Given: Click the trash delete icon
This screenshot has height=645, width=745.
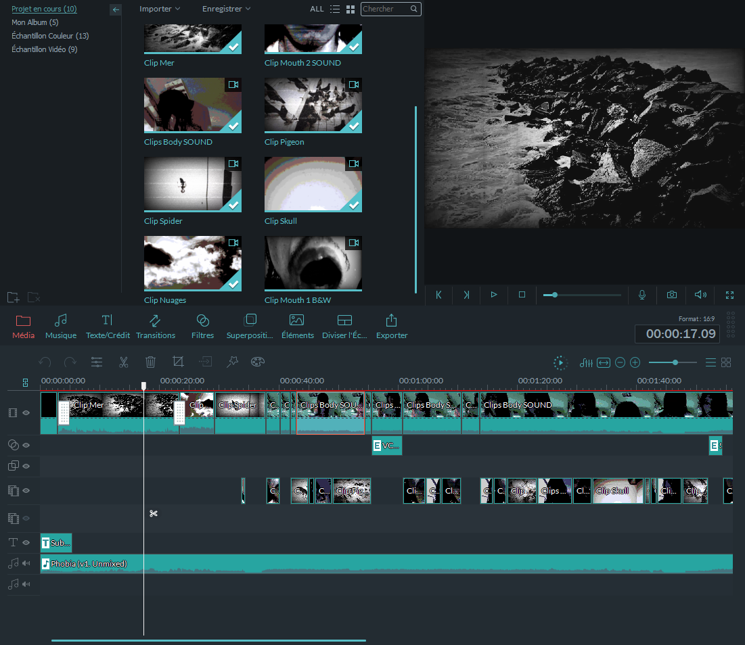Looking at the screenshot, I should tap(150, 362).
